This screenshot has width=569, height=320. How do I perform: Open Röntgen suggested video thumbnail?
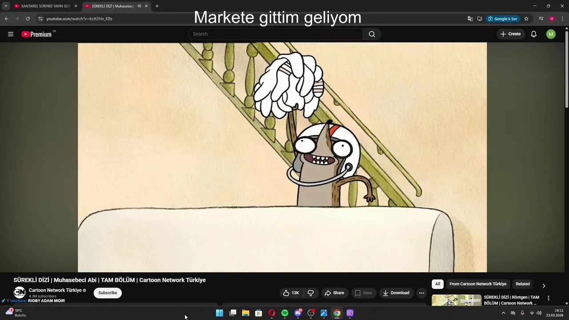[x=457, y=300]
